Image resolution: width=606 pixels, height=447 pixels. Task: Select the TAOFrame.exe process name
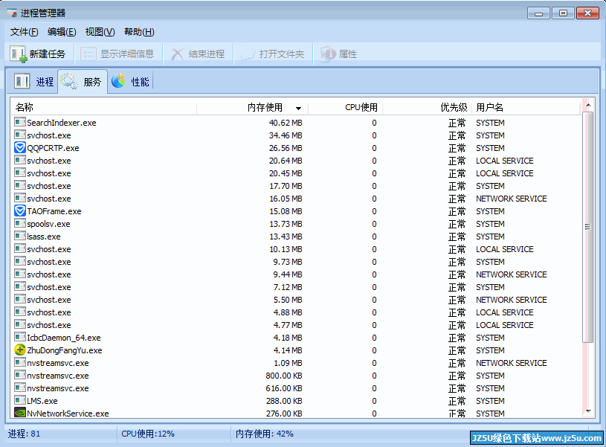pyautogui.click(x=54, y=211)
